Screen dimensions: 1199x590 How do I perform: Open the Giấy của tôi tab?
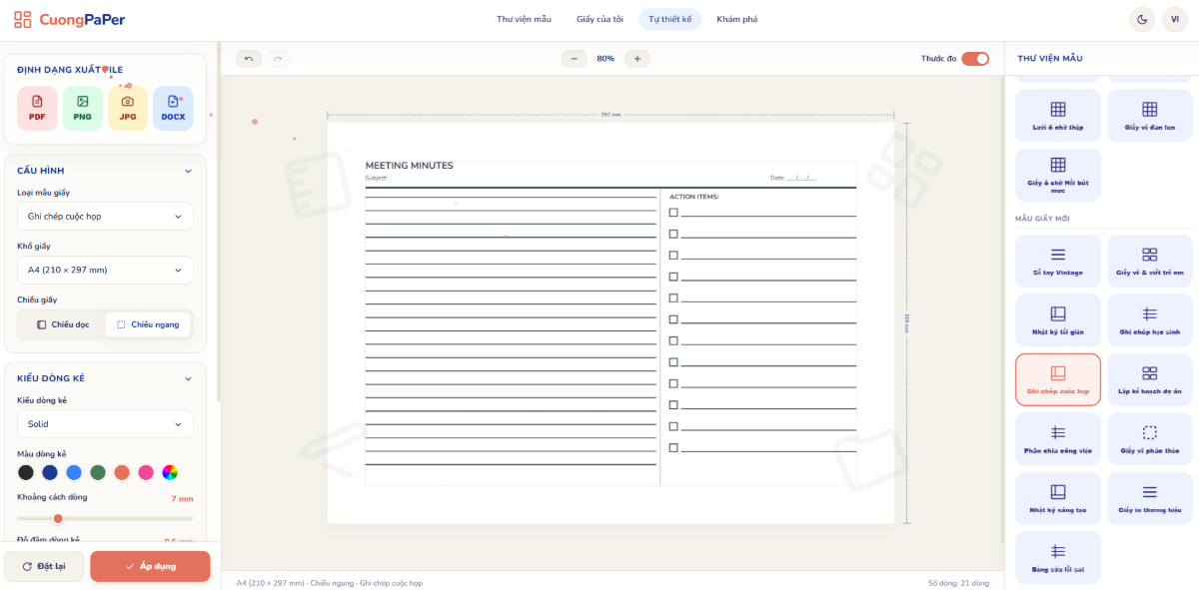tap(599, 19)
